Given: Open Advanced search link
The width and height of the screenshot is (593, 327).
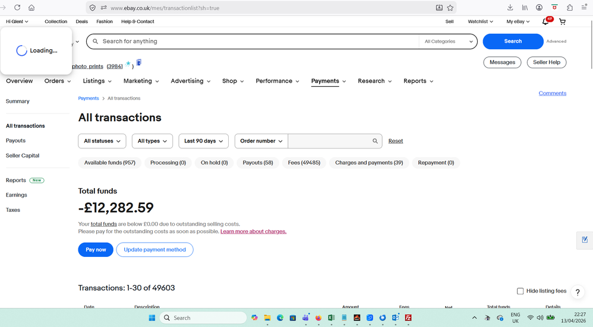Looking at the screenshot, I should point(556,41).
